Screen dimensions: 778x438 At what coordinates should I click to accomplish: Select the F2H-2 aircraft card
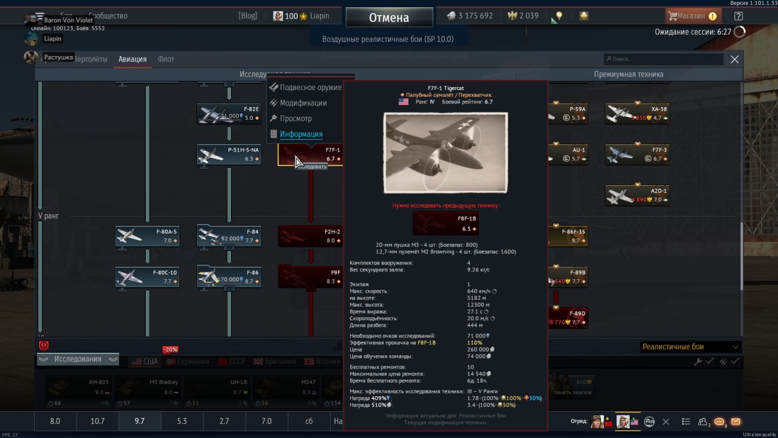coord(310,236)
